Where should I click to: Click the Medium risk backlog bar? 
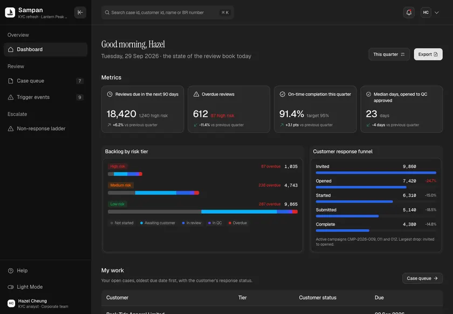[153, 193]
